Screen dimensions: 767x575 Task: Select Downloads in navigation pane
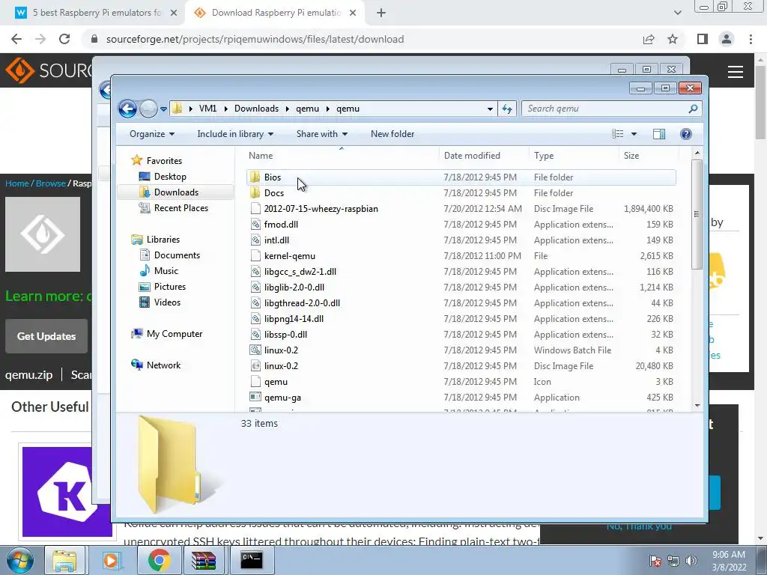click(x=175, y=192)
